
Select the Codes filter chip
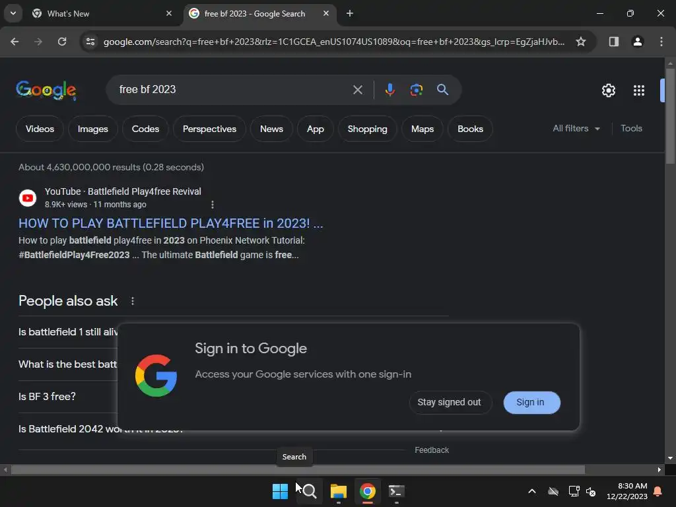(145, 129)
